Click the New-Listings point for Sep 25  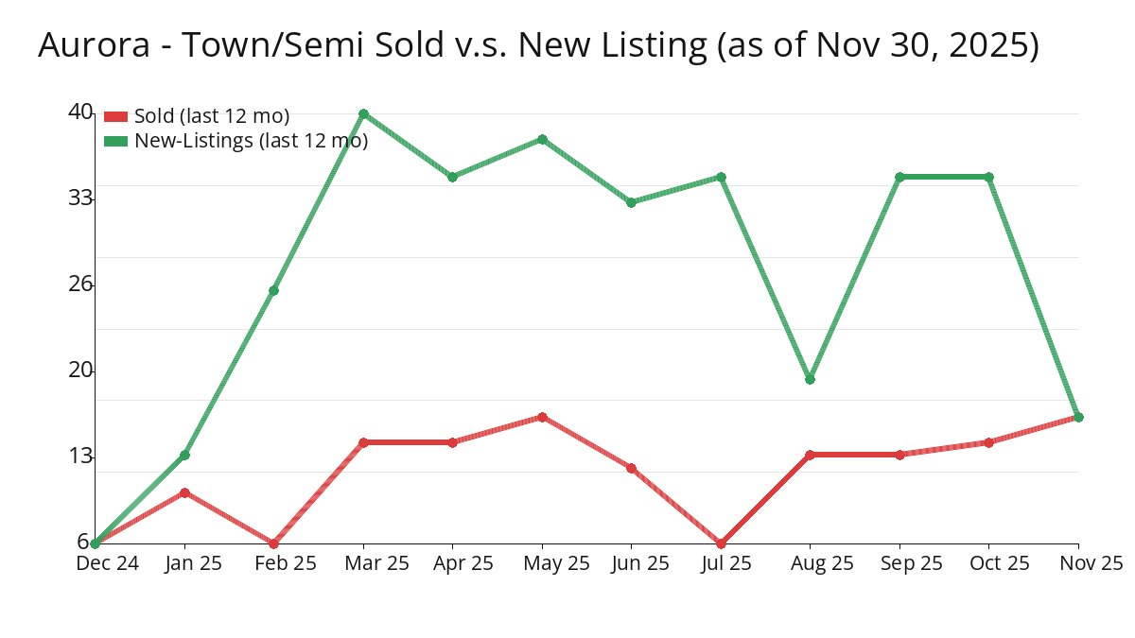(899, 177)
